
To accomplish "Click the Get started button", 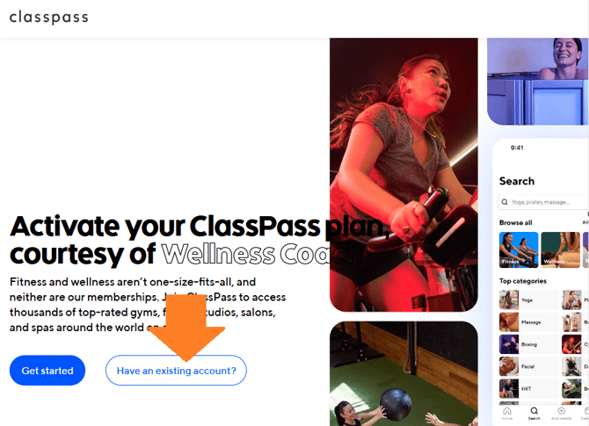I will pyautogui.click(x=47, y=371).
